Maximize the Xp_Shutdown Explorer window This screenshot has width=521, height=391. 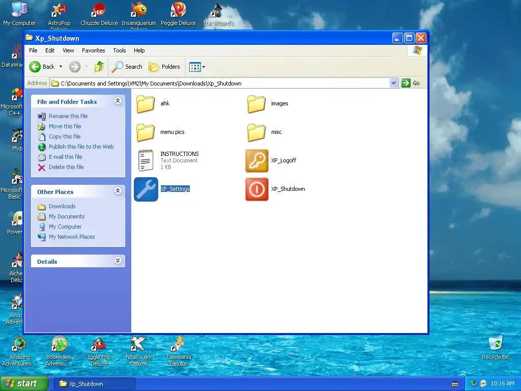(409, 38)
